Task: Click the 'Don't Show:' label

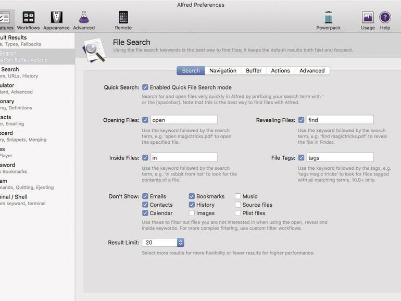Action: 124,196
